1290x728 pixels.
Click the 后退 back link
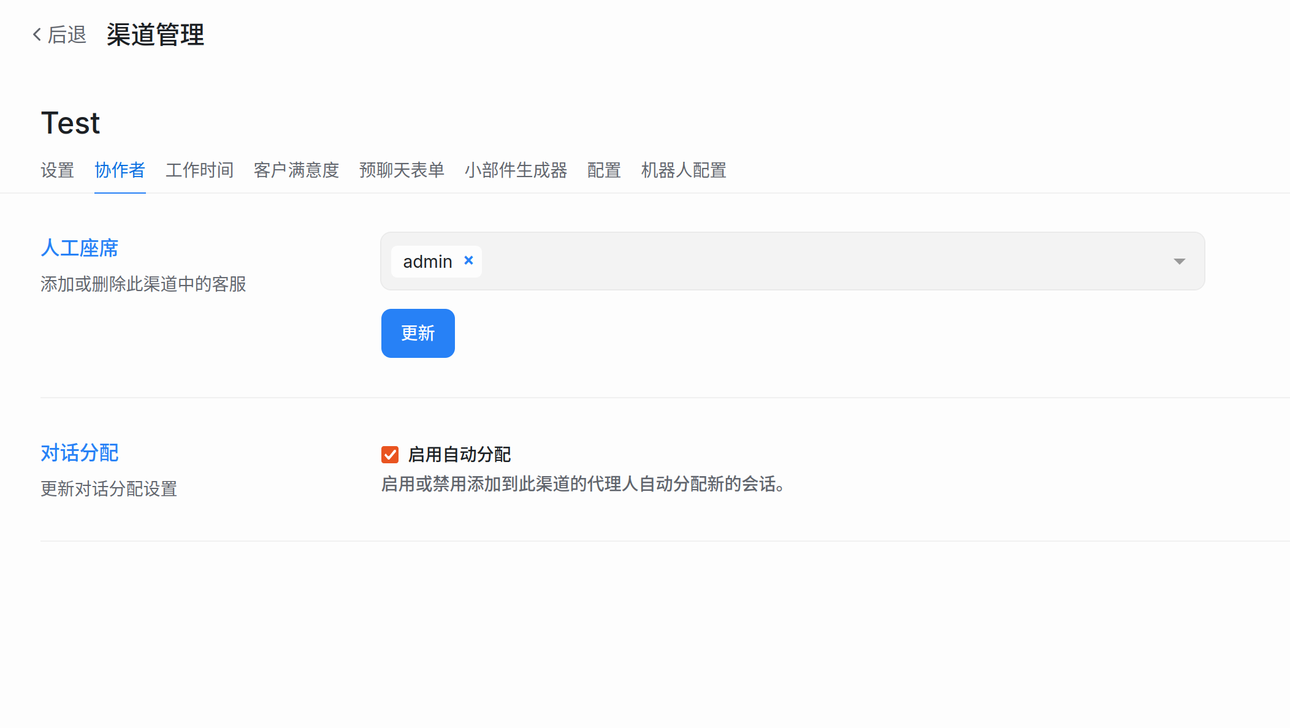click(x=67, y=35)
